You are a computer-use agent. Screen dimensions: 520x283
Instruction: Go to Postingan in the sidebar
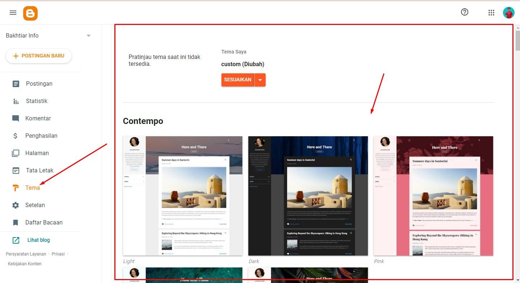(39, 84)
